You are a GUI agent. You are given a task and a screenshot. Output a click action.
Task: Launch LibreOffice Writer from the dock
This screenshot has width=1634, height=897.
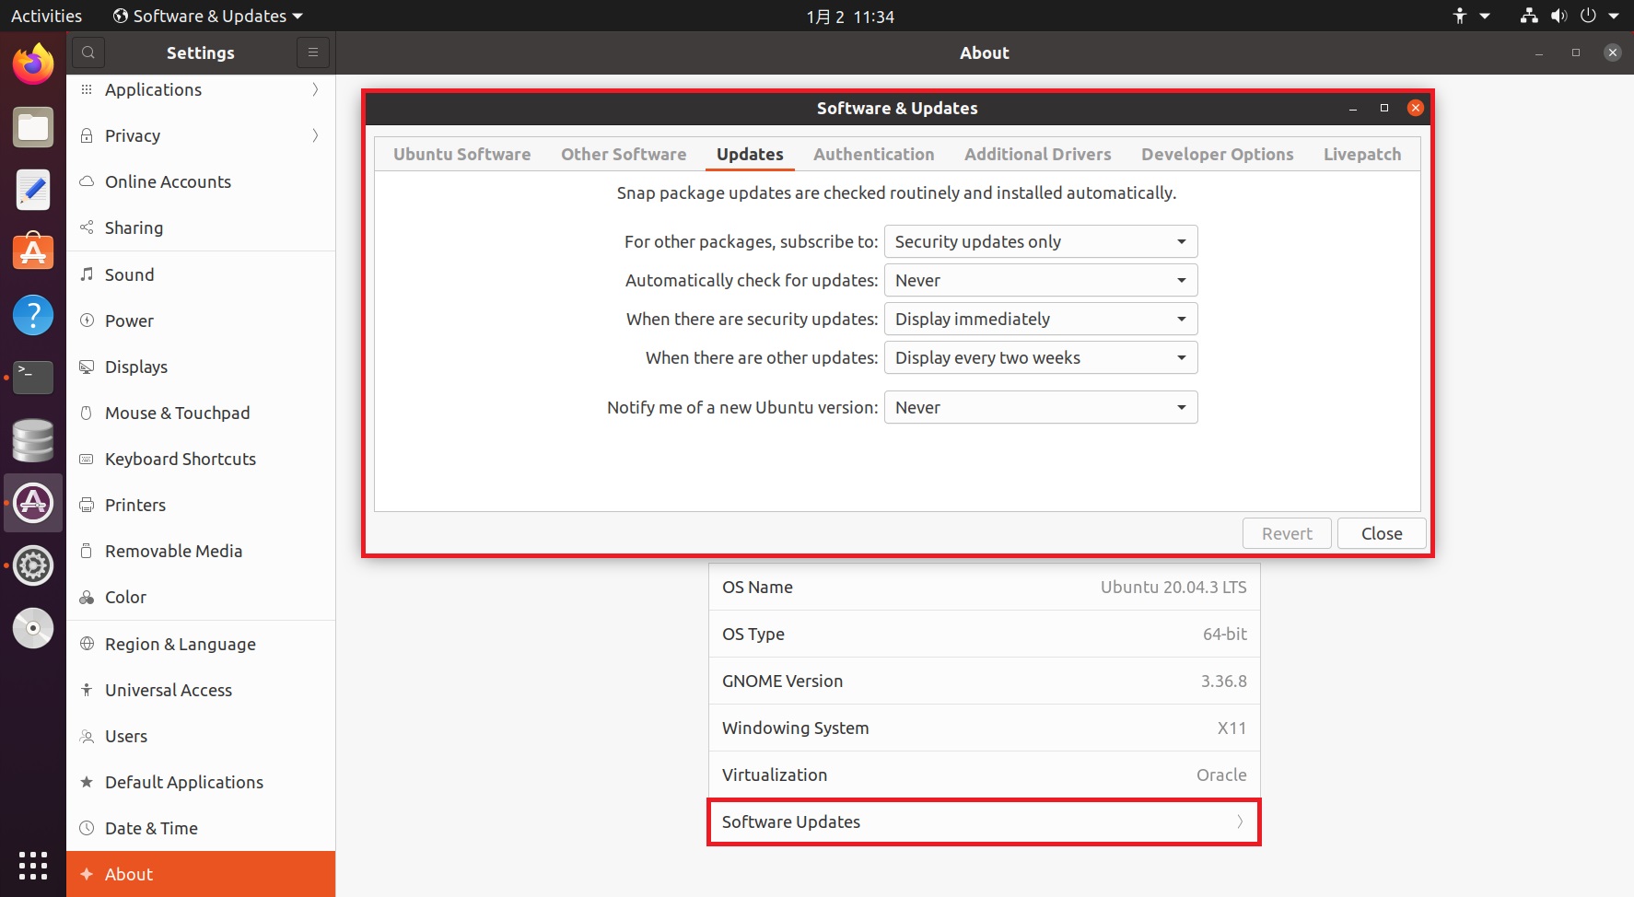pos(33,190)
